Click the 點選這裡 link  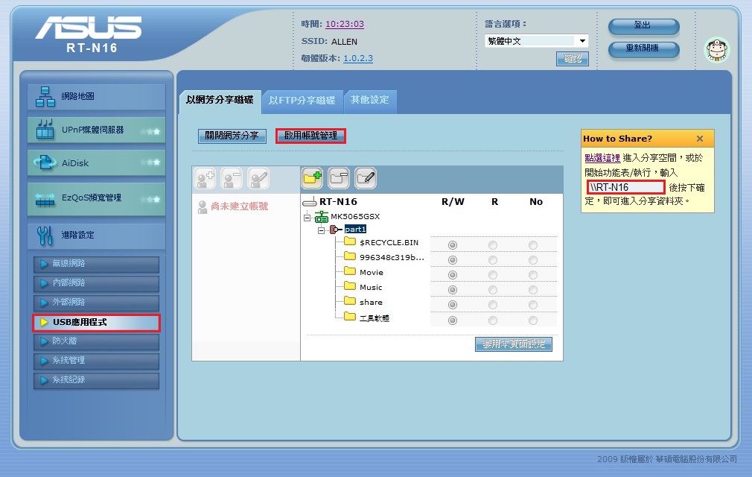tap(602, 158)
